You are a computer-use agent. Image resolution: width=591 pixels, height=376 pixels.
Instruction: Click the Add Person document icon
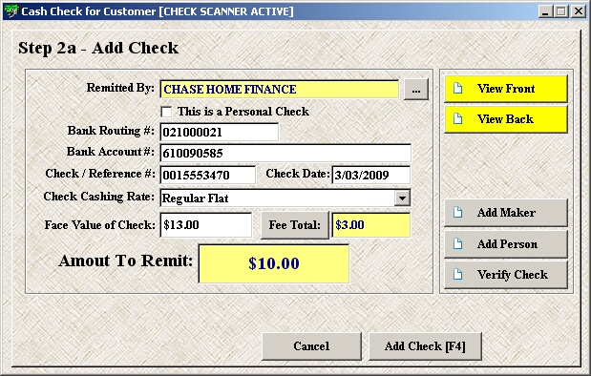click(x=457, y=243)
